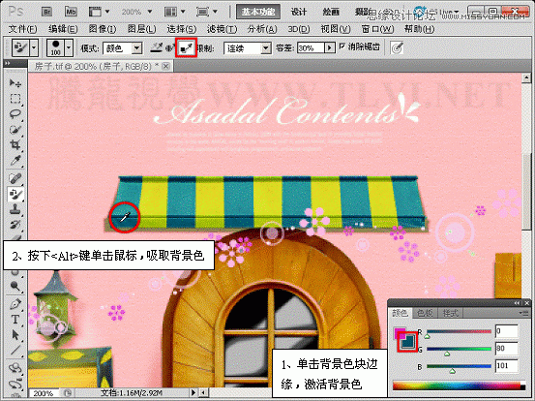Select the Rectangular Marquee tool
Screen dimensions: 535x401
click(x=15, y=99)
